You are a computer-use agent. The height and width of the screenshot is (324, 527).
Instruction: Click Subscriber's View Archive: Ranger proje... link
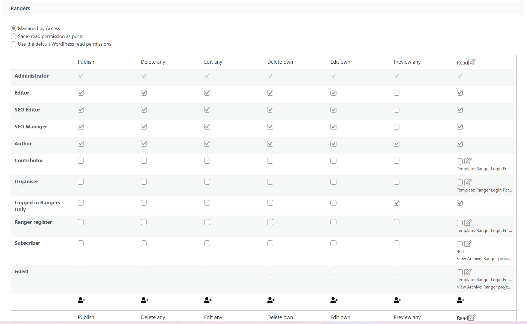[x=484, y=259]
